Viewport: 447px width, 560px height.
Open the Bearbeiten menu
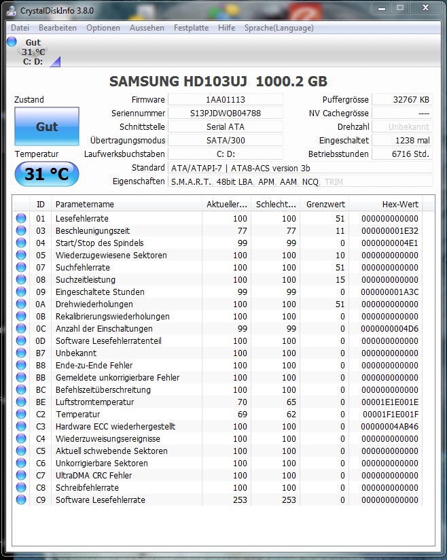click(58, 28)
